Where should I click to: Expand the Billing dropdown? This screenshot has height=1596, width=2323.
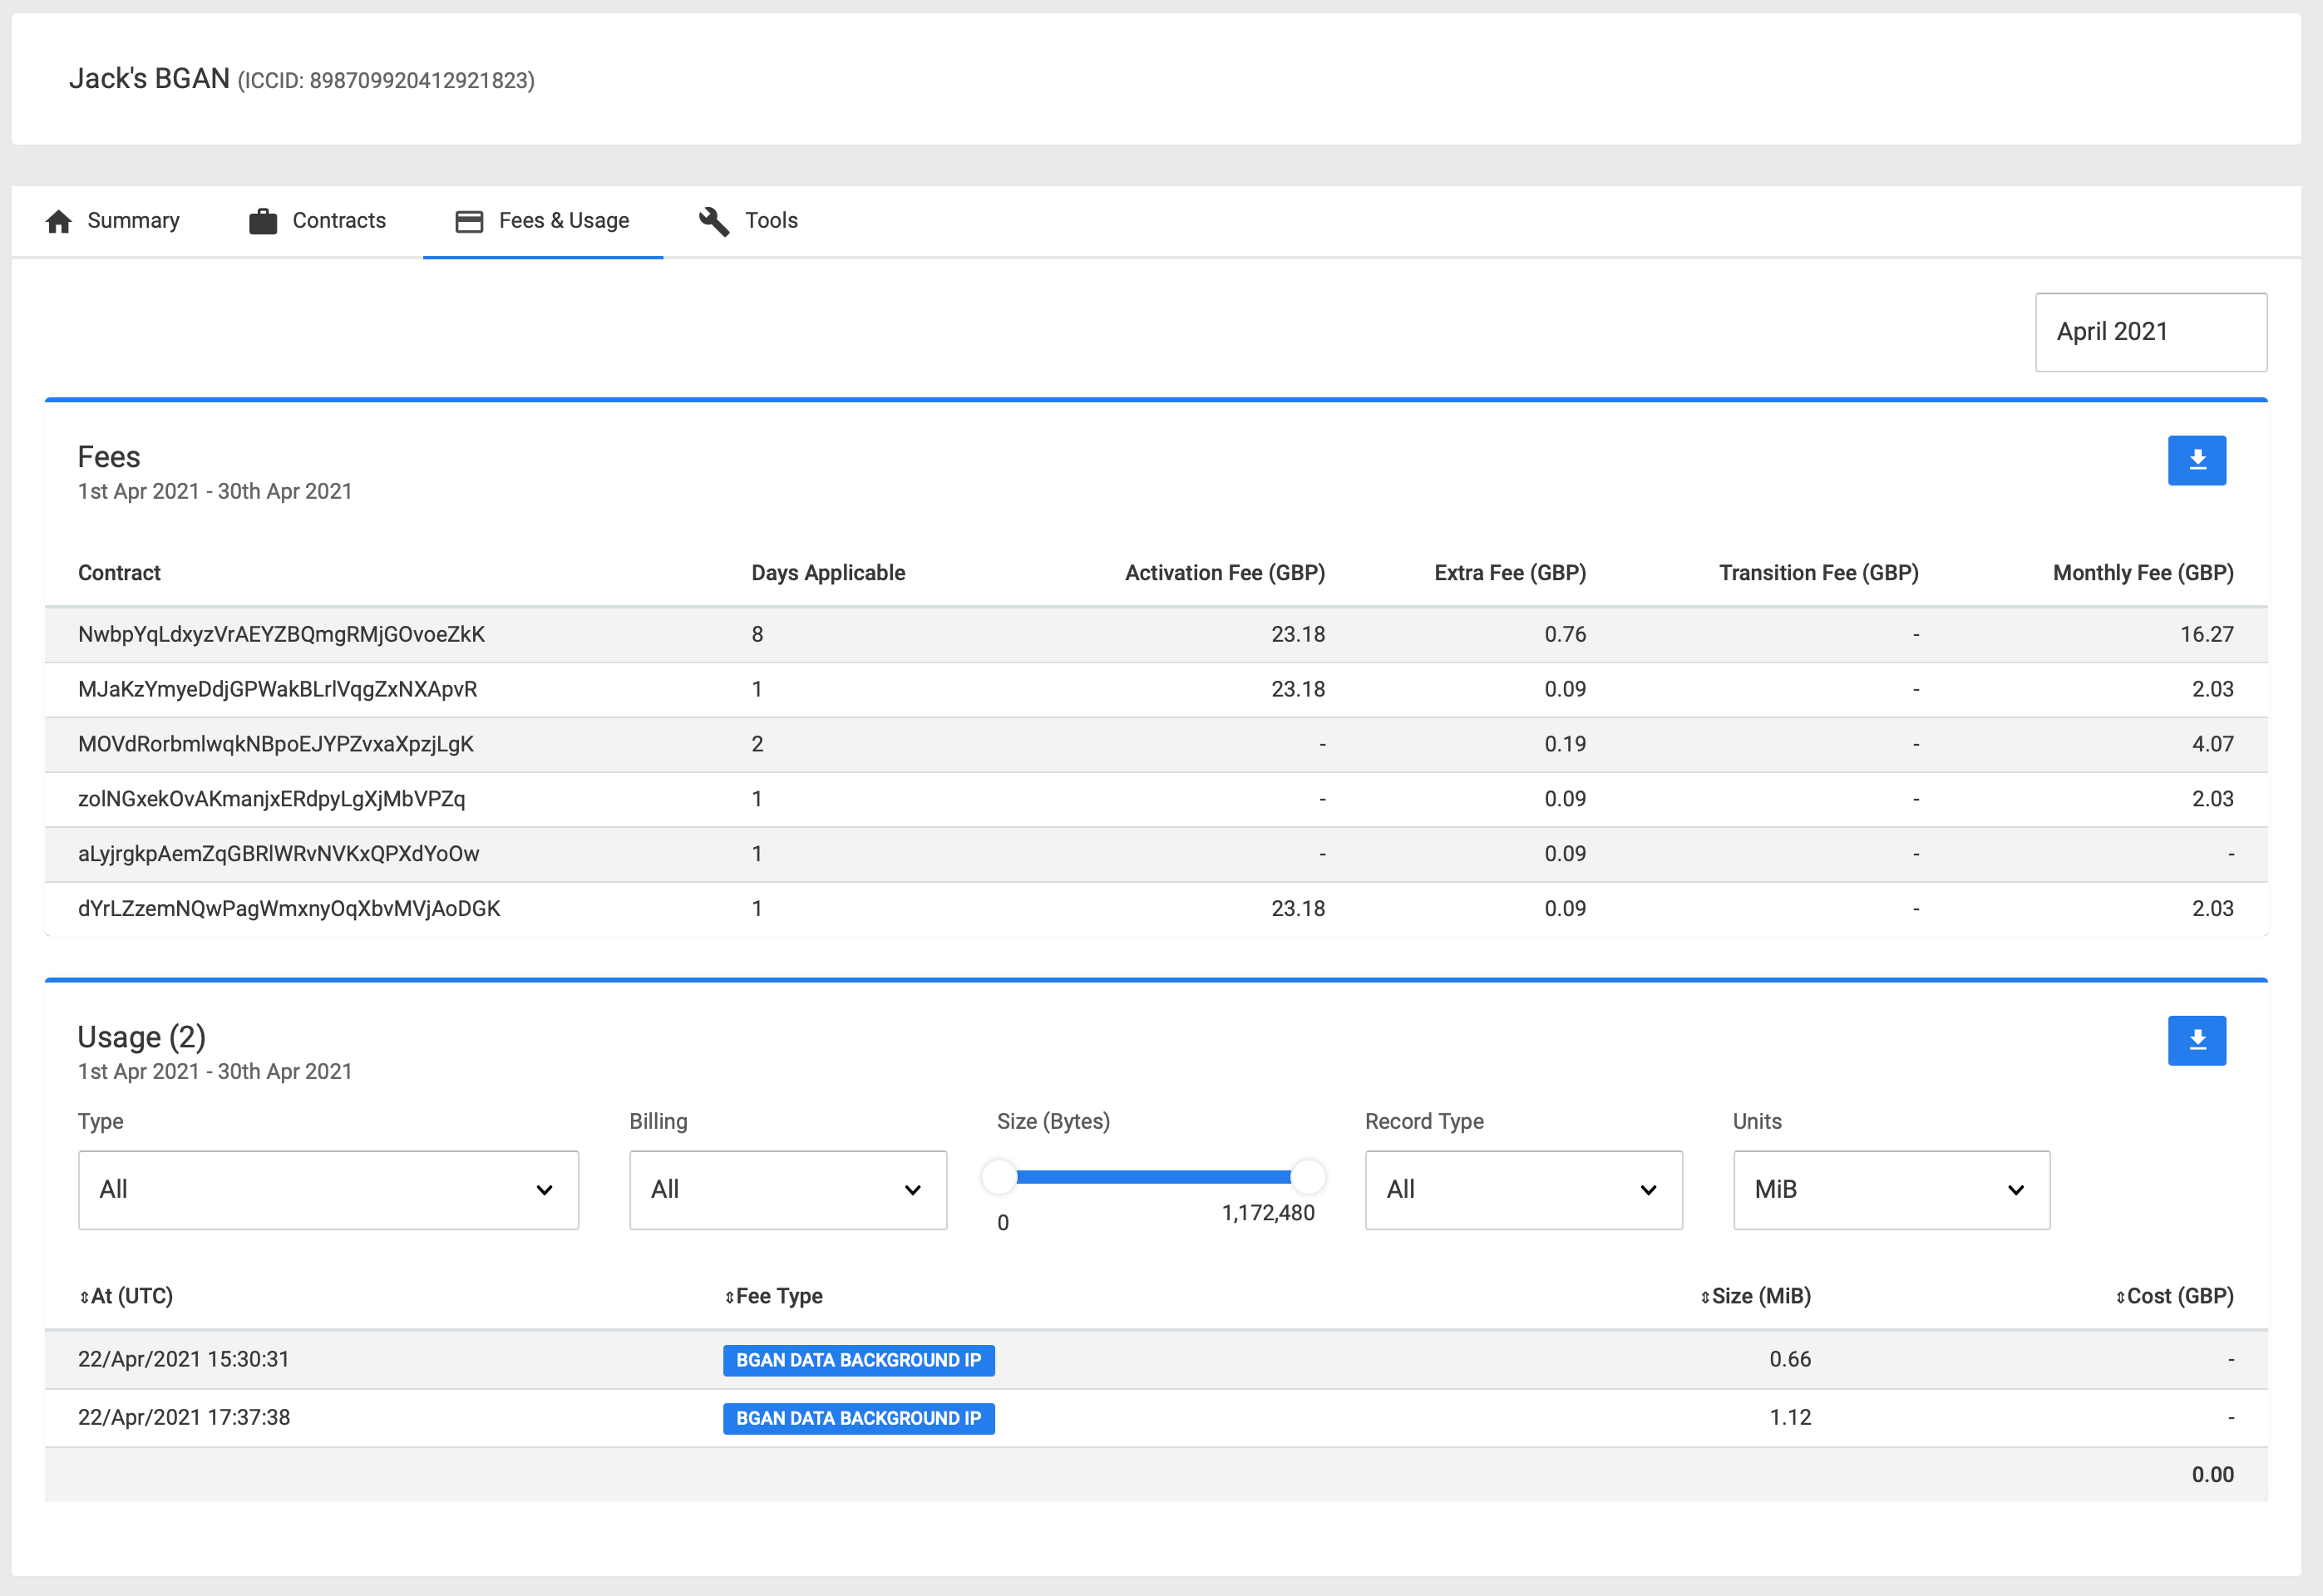coord(787,1189)
